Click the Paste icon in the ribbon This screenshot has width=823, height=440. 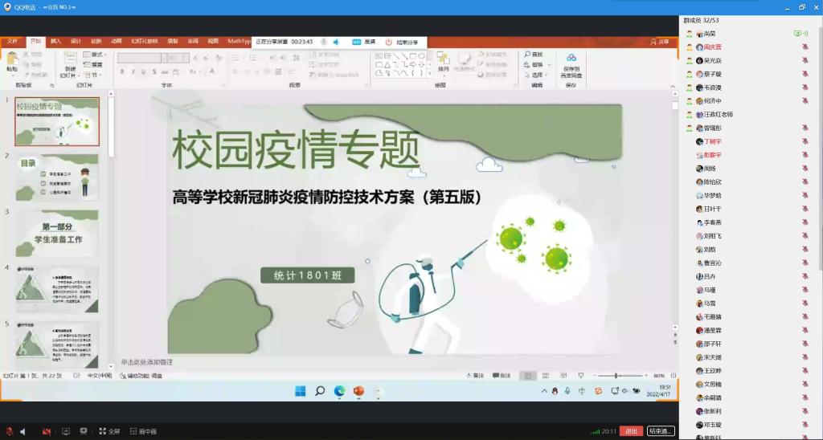pyautogui.click(x=12, y=61)
